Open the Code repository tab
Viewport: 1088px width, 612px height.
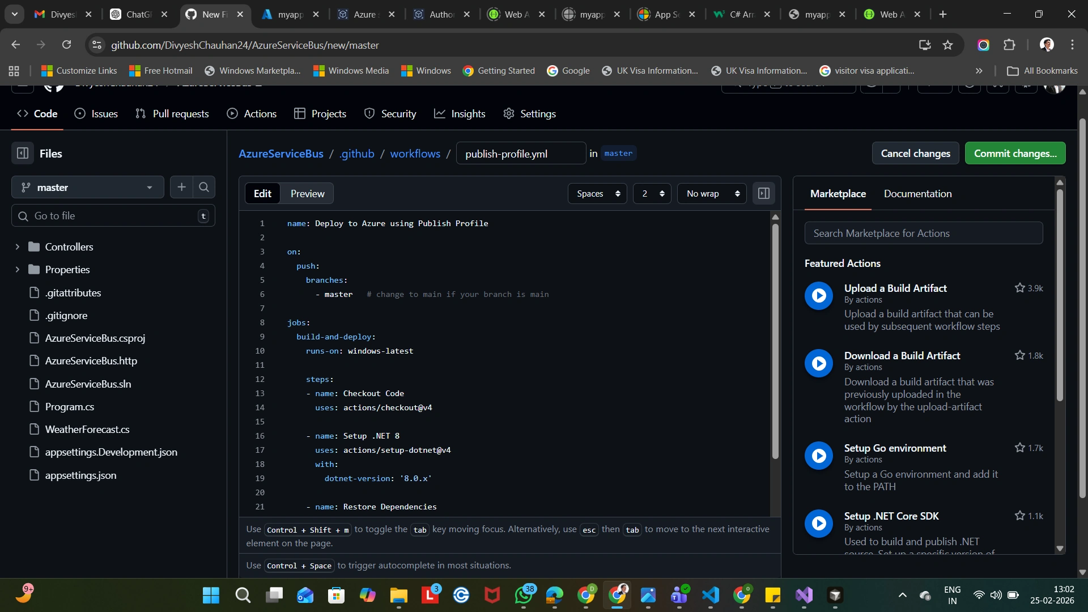point(37,114)
